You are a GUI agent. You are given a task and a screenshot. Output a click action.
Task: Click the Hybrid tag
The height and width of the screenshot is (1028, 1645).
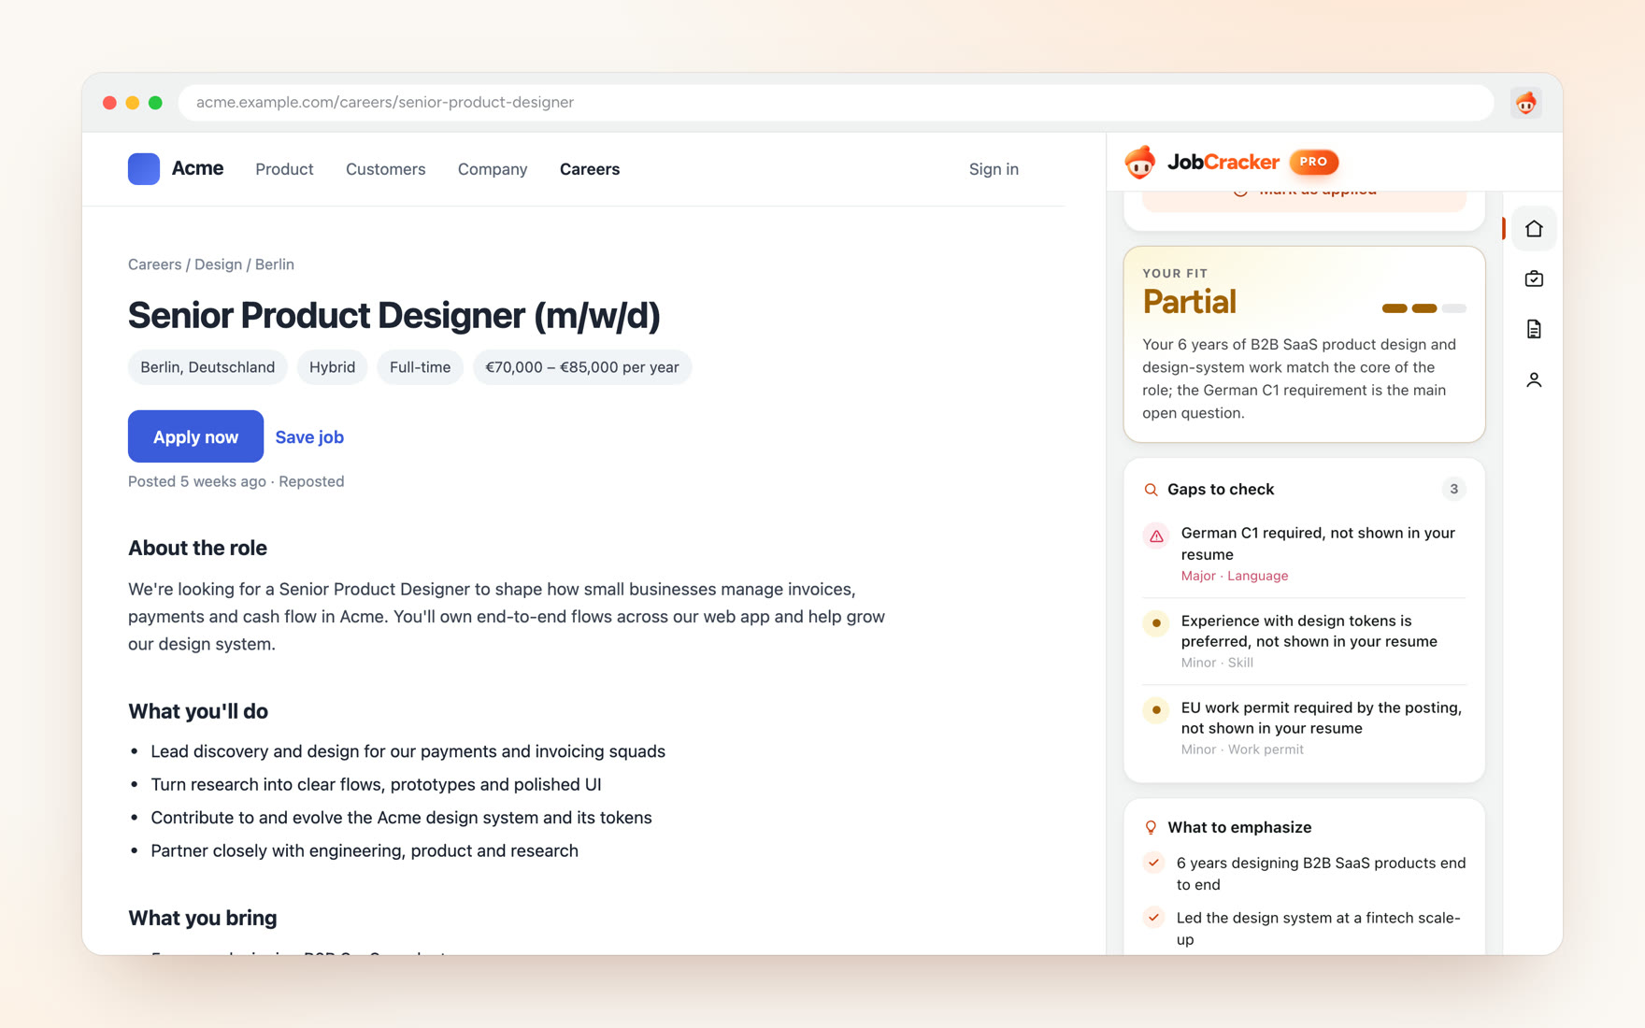[332, 367]
